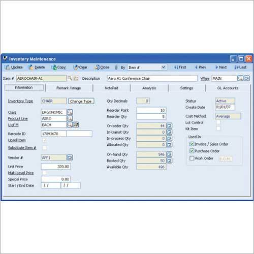Click the Delete toolbar icon
This screenshot has width=254, height=254.
tap(31, 68)
